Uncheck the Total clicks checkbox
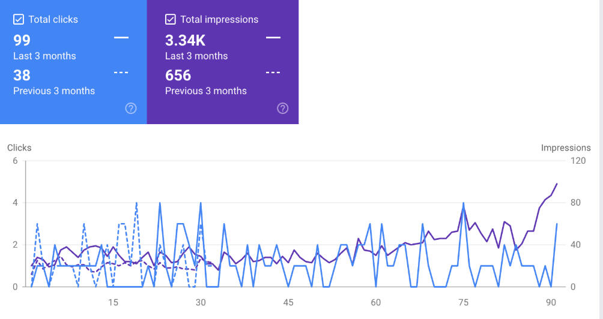This screenshot has width=603, height=319. coord(19,19)
